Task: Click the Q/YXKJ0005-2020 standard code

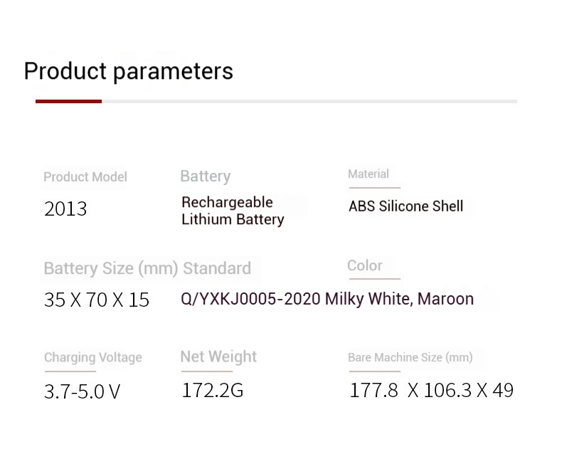Action: click(x=250, y=299)
